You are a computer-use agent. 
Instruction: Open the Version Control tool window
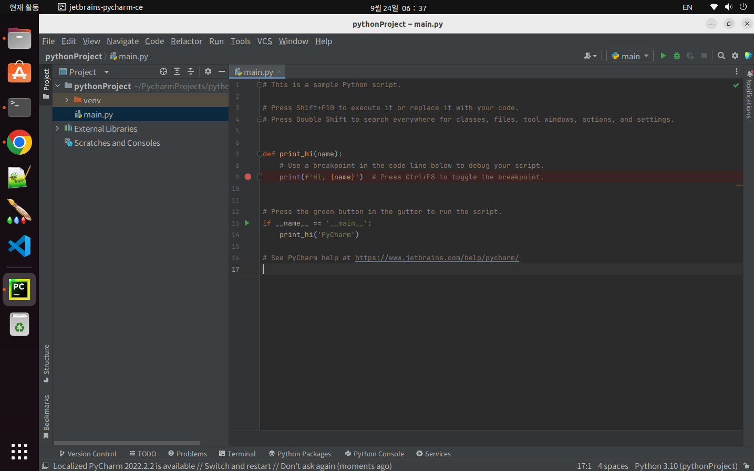[x=88, y=454]
